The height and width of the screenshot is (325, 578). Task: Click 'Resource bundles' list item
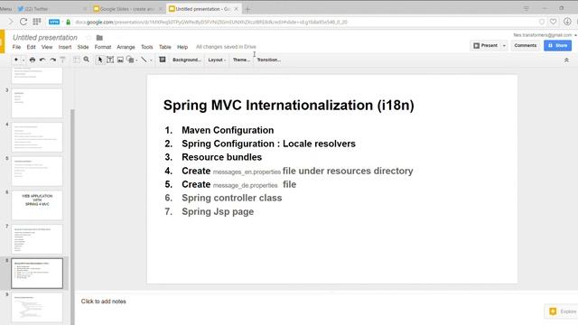(221, 157)
